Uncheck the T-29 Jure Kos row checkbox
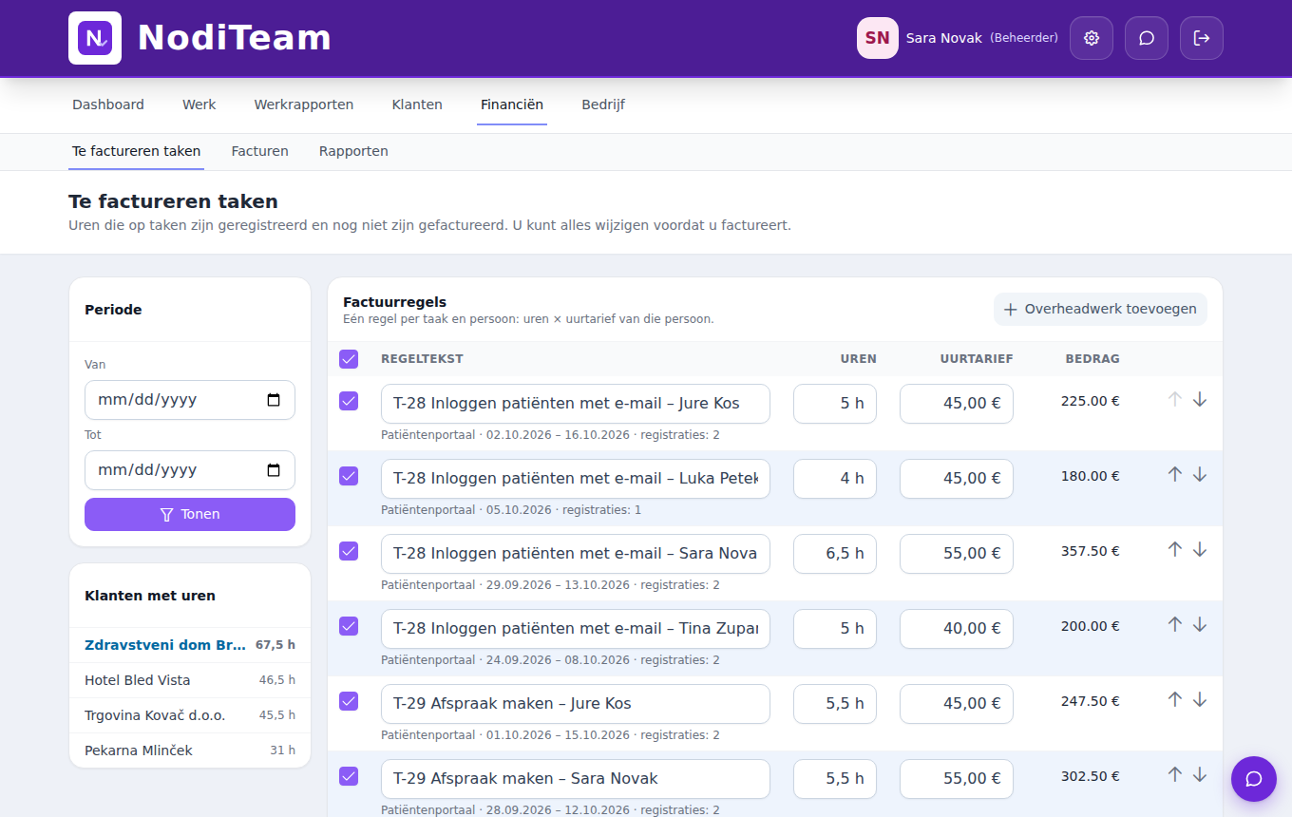The height and width of the screenshot is (817, 1292). coord(349,701)
